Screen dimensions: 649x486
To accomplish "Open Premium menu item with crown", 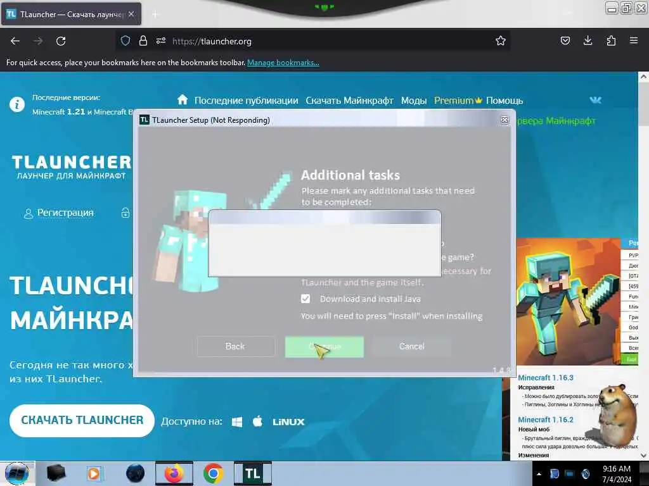I will [x=458, y=101].
